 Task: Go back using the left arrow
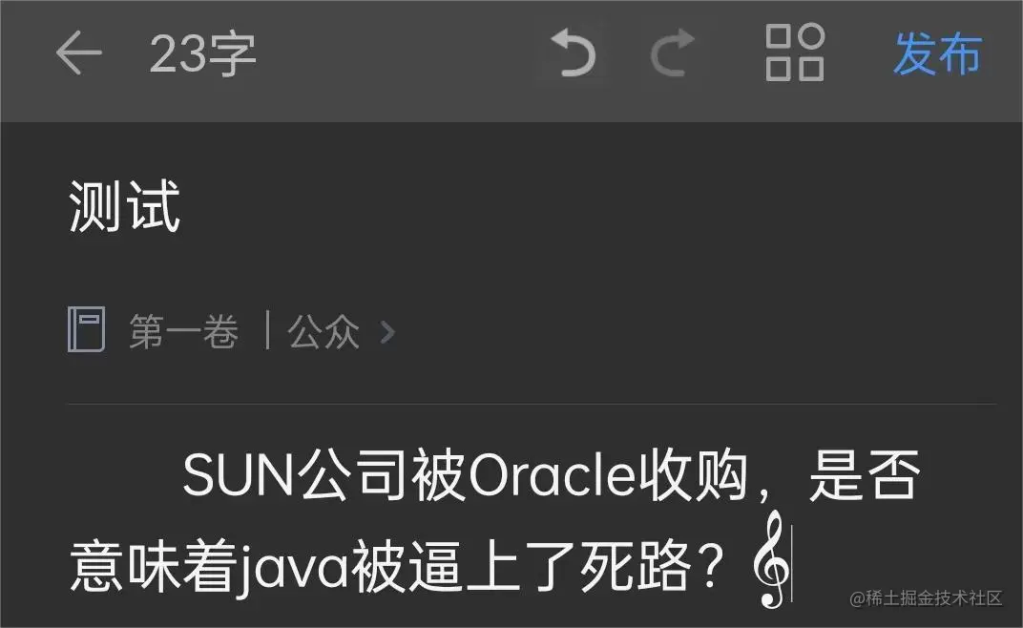click(x=79, y=52)
